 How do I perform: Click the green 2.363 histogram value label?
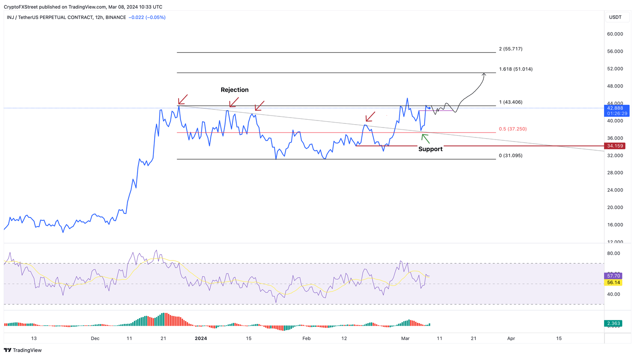pyautogui.click(x=613, y=324)
